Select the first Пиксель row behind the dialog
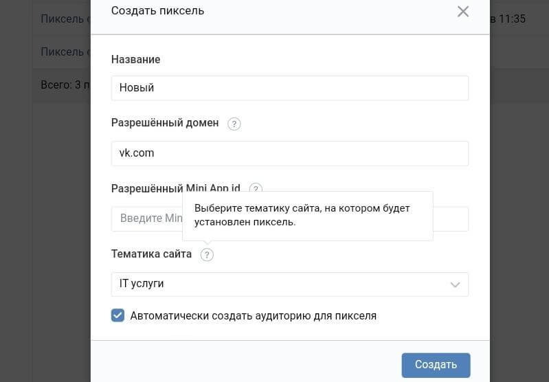Image resolution: width=549 pixels, height=382 pixels. tap(62, 19)
